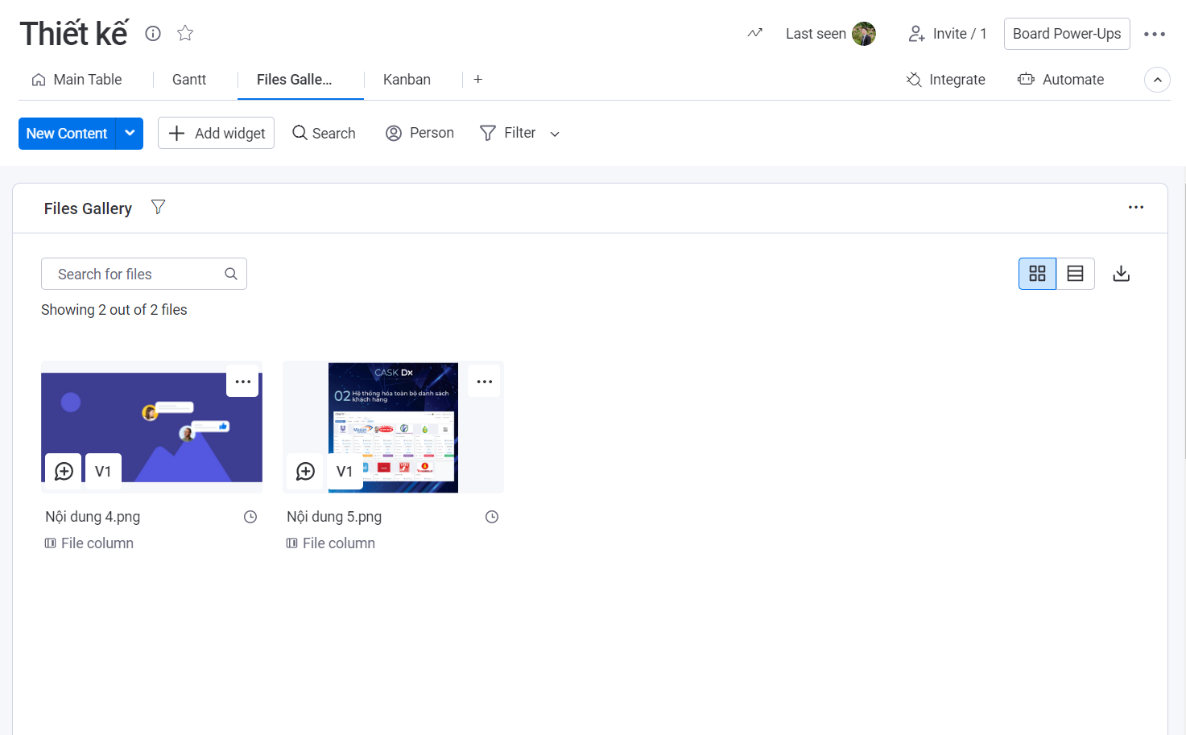Switch the gallery to list view
This screenshot has height=735, width=1186.
click(1075, 274)
